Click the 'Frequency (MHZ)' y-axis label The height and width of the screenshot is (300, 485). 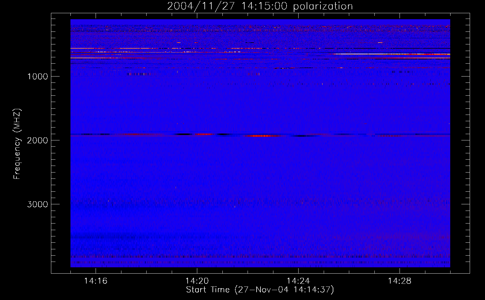(x=17, y=144)
